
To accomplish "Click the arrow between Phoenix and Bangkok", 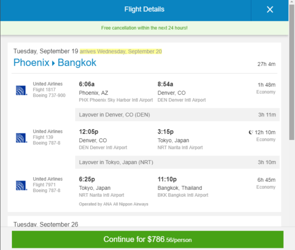I will point(54,63).
